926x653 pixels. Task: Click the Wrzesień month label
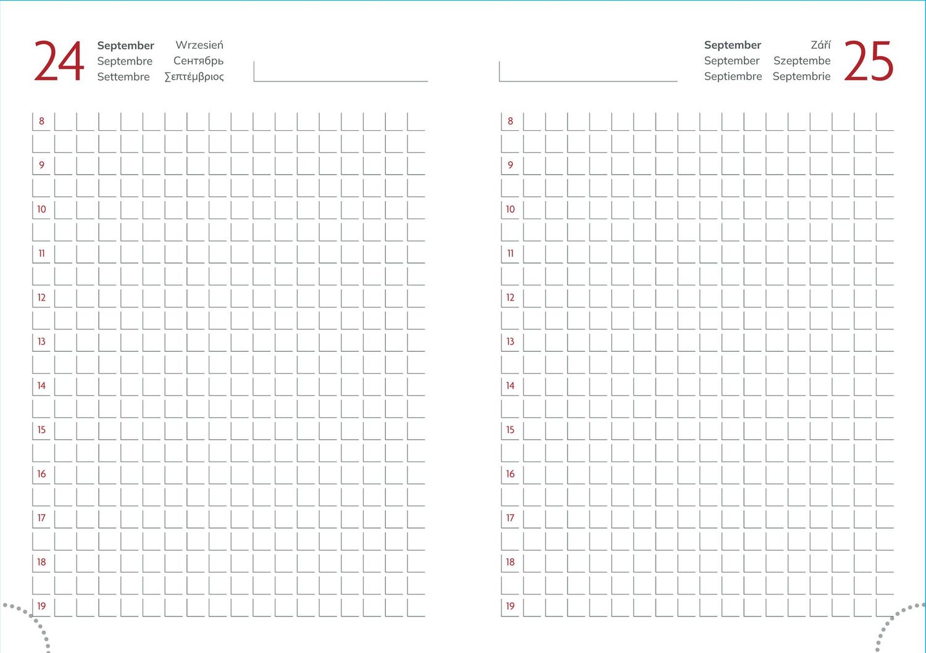[x=199, y=44]
